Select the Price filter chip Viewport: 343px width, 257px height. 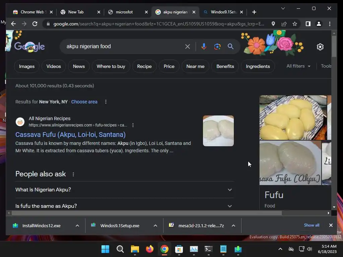(x=169, y=67)
